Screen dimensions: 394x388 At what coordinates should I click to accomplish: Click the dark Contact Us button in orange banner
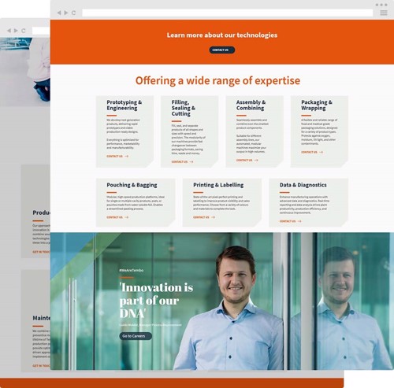[222, 50]
